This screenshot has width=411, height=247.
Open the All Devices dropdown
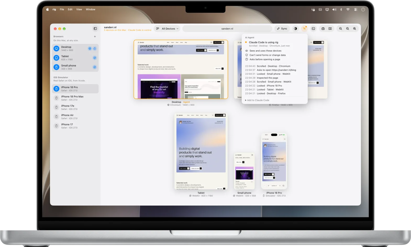(167, 29)
